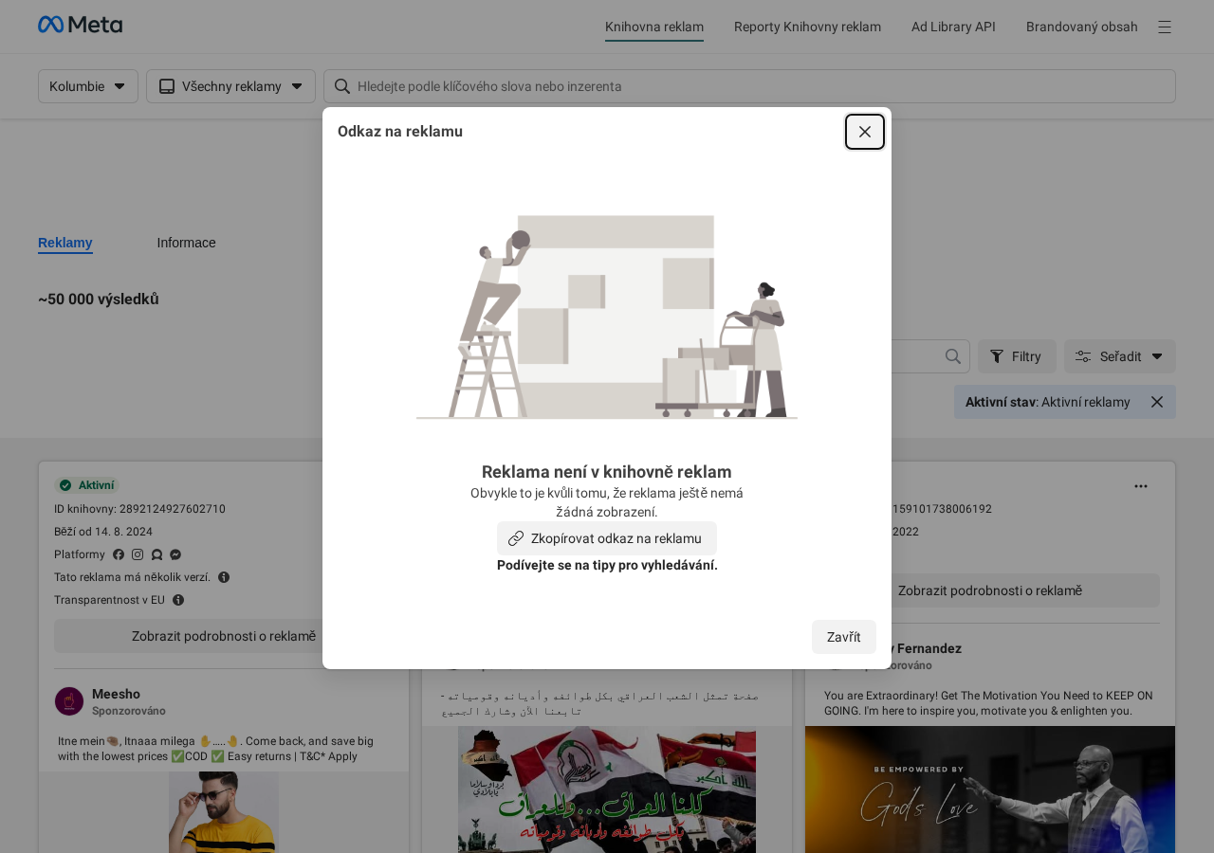
Task: Open Ad Library API menu item
Action: point(953,27)
